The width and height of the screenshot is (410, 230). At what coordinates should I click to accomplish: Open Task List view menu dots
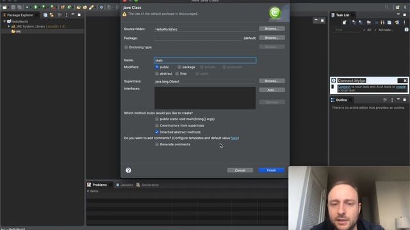404,23
